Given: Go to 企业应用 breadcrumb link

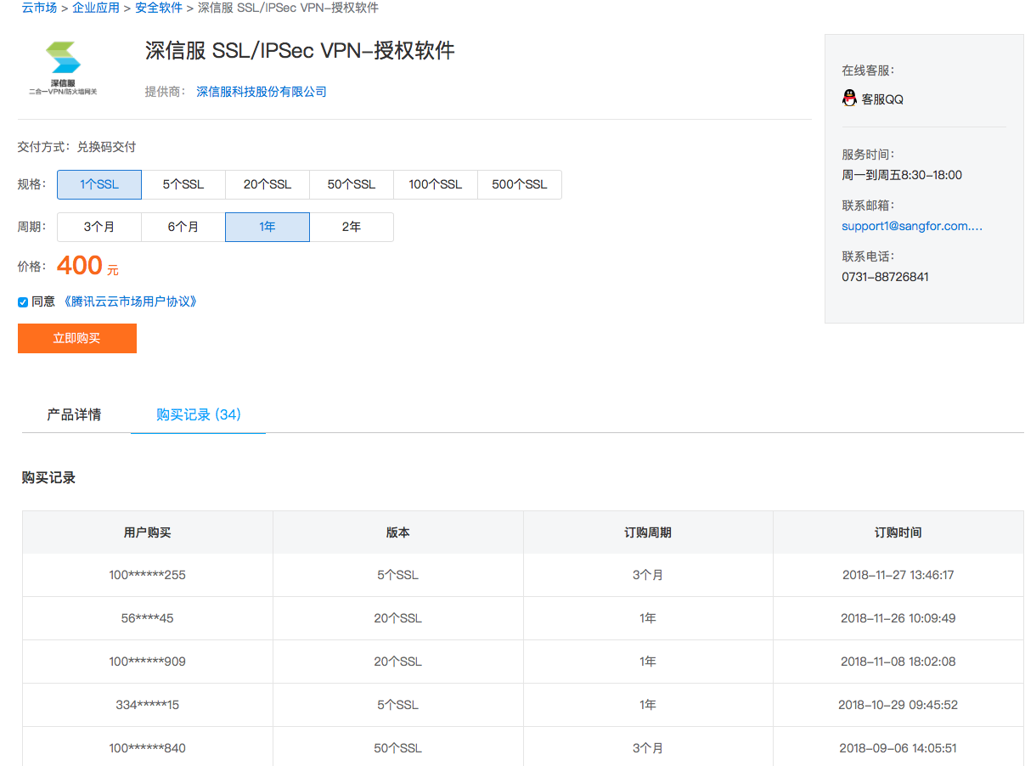Looking at the screenshot, I should pyautogui.click(x=96, y=8).
